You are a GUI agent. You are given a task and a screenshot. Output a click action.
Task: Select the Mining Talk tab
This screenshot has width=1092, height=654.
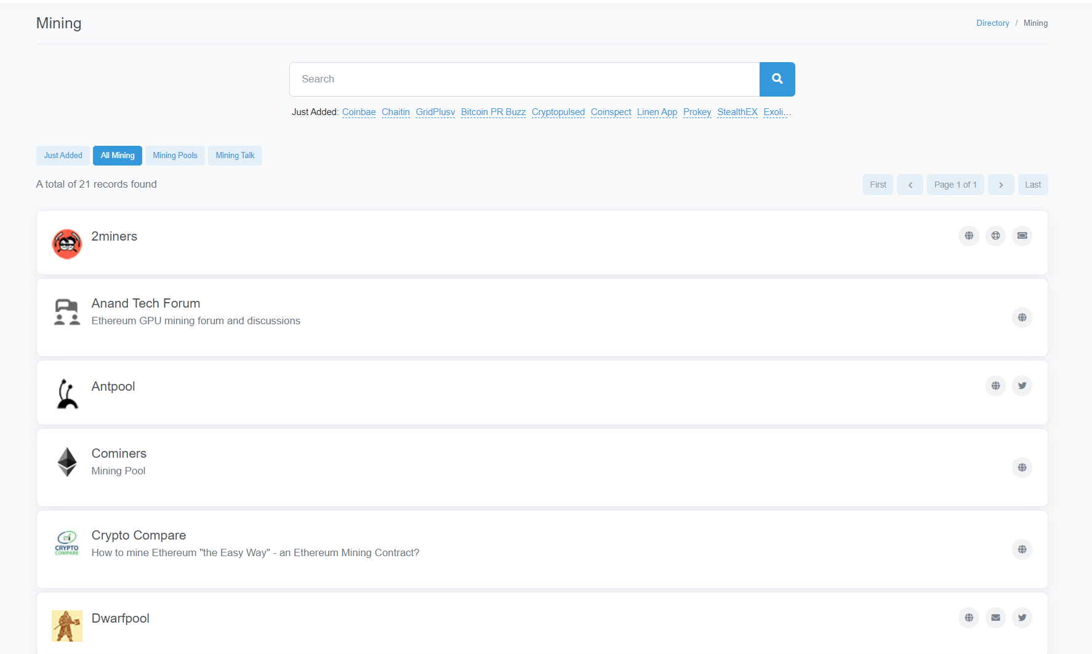pos(235,155)
